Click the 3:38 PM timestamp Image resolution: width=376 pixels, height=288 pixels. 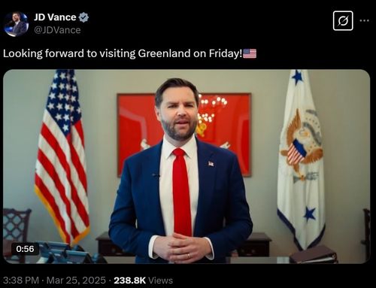21,280
